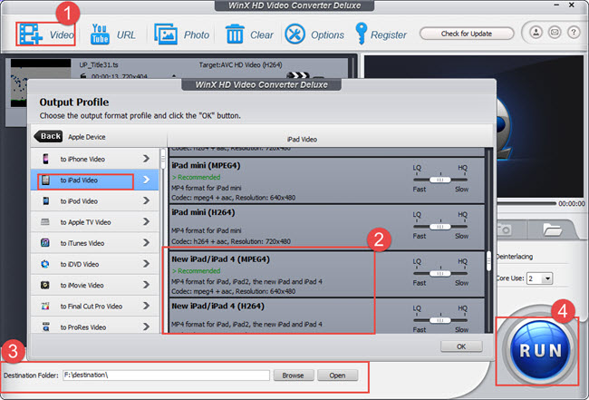Screen dimensions: 589x400
Task: Click the iPhone device icon
Action: pyautogui.click(x=45, y=159)
